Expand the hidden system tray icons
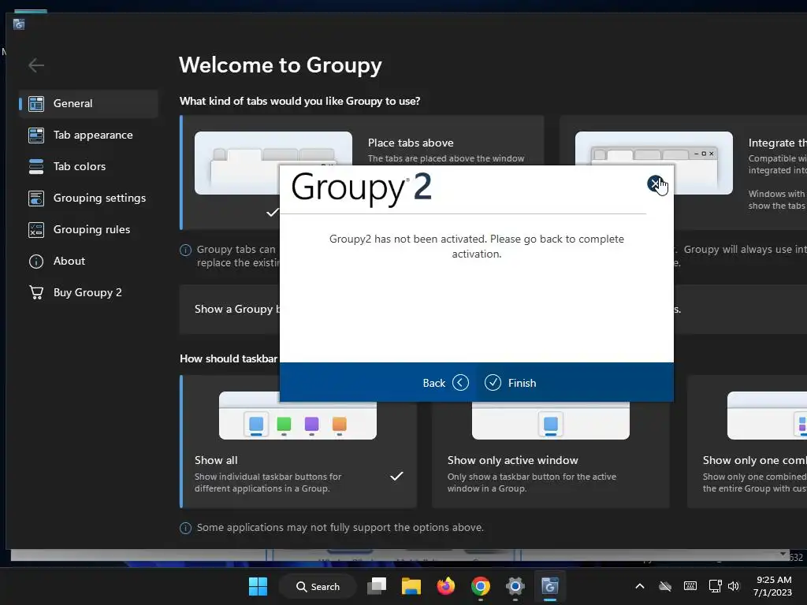 click(x=640, y=586)
